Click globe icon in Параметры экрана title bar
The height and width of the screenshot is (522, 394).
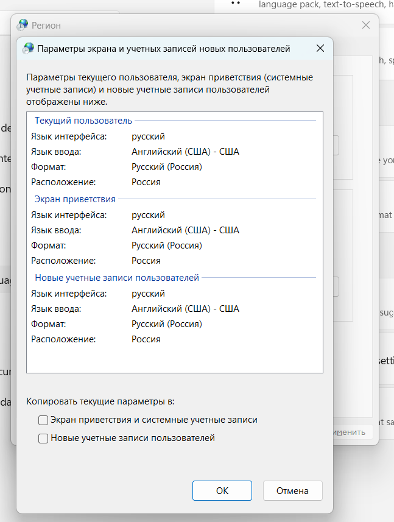pyautogui.click(x=28, y=49)
